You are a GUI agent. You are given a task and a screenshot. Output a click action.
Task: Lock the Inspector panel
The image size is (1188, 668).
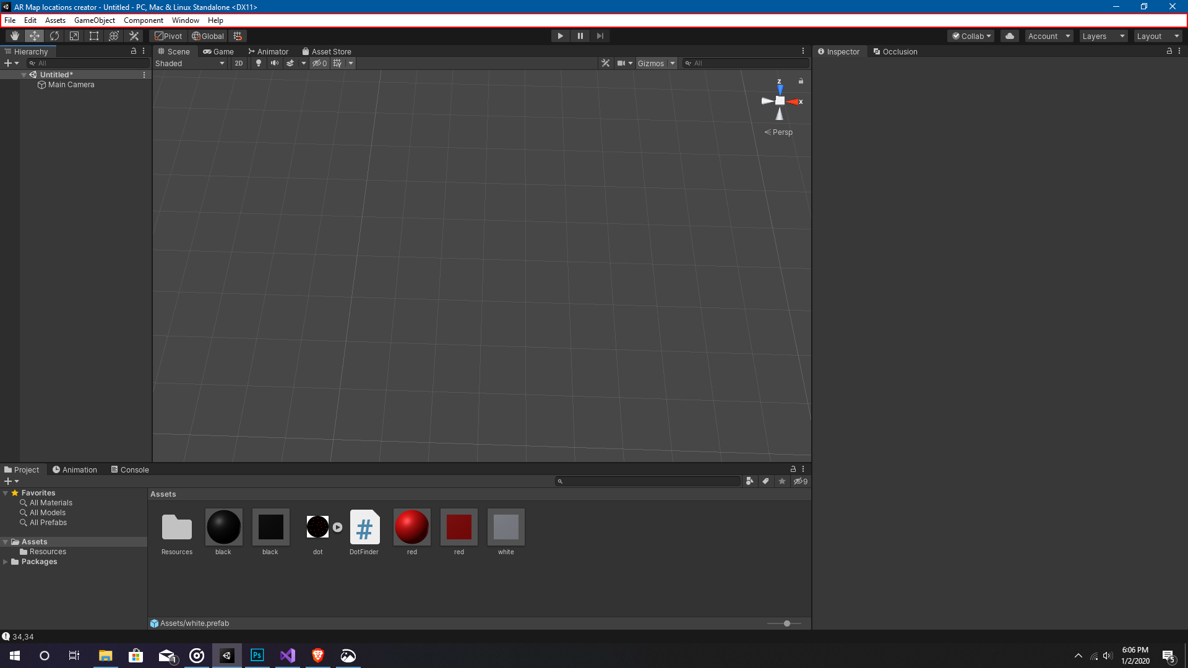1169,51
